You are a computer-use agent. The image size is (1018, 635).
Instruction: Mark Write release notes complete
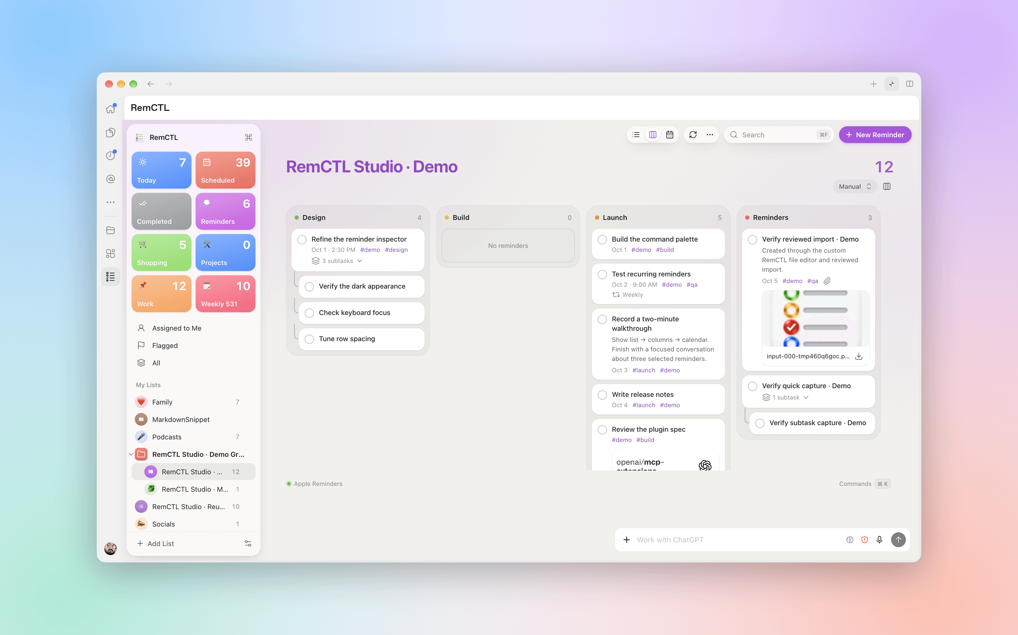click(602, 395)
